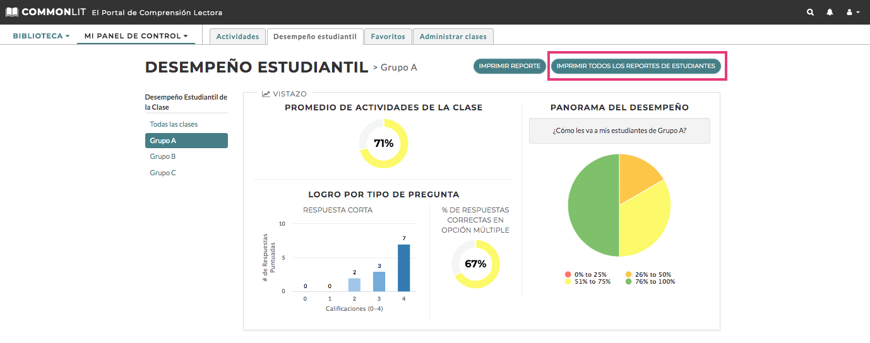Select Todas las clases in sidebar

coord(174,124)
